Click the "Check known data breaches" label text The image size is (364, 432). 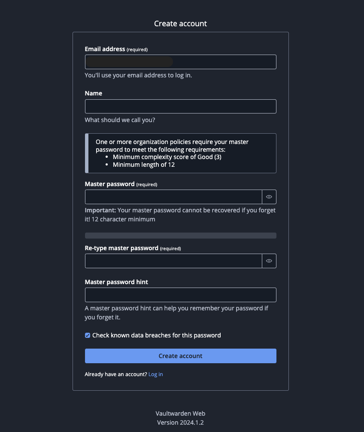[x=156, y=335]
